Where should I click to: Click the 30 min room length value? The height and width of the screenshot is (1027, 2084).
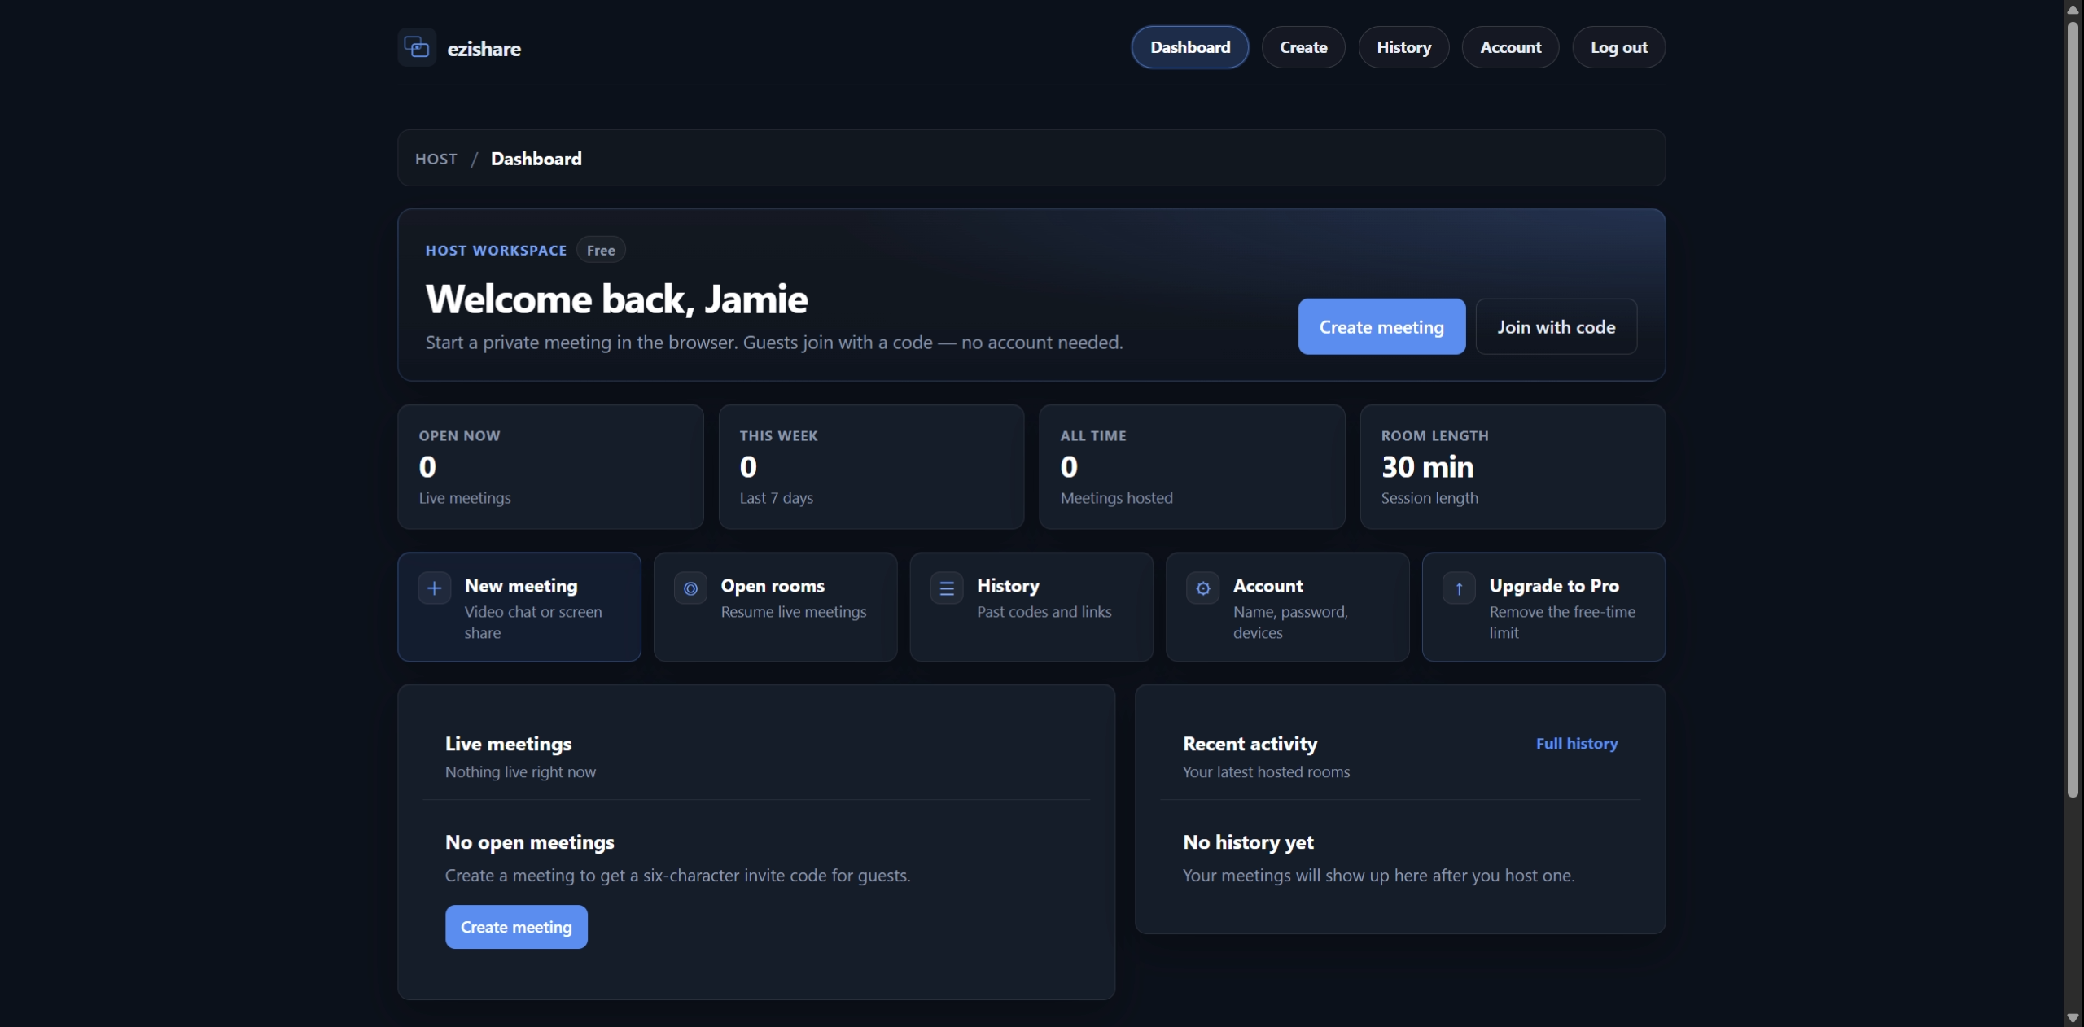pos(1427,467)
